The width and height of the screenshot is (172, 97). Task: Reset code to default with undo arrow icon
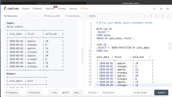[156, 16]
